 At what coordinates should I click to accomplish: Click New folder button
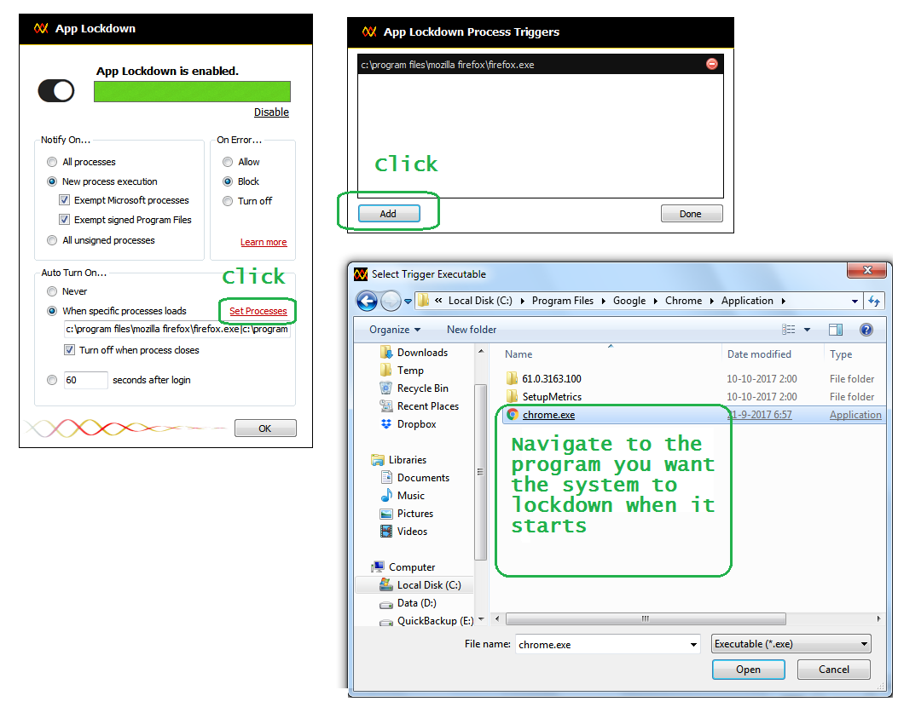point(472,330)
